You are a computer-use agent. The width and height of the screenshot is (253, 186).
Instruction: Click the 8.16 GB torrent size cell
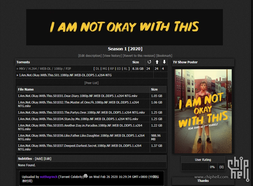[x=138, y=69]
